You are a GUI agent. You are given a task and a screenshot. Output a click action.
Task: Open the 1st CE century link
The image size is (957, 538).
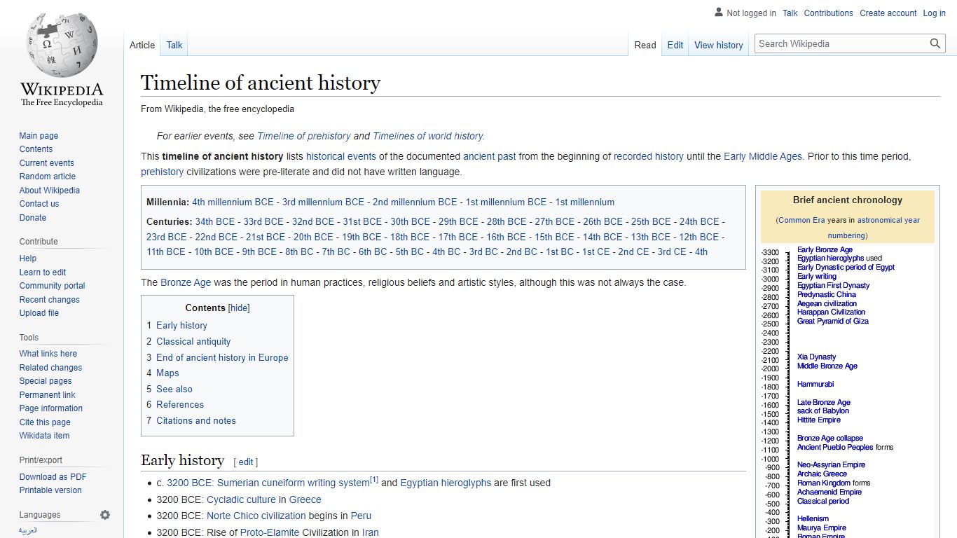pyautogui.click(x=595, y=251)
